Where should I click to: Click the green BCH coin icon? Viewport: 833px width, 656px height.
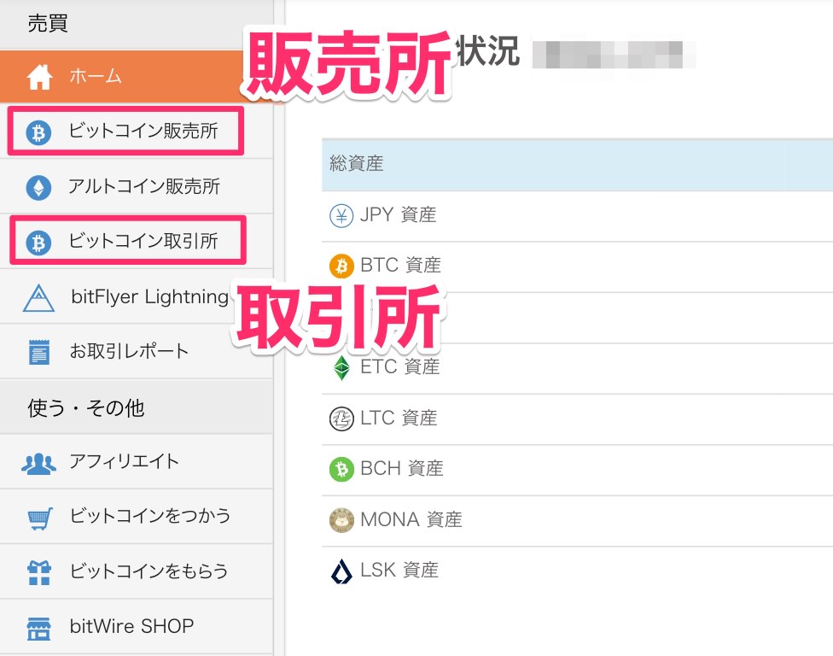pyautogui.click(x=341, y=469)
